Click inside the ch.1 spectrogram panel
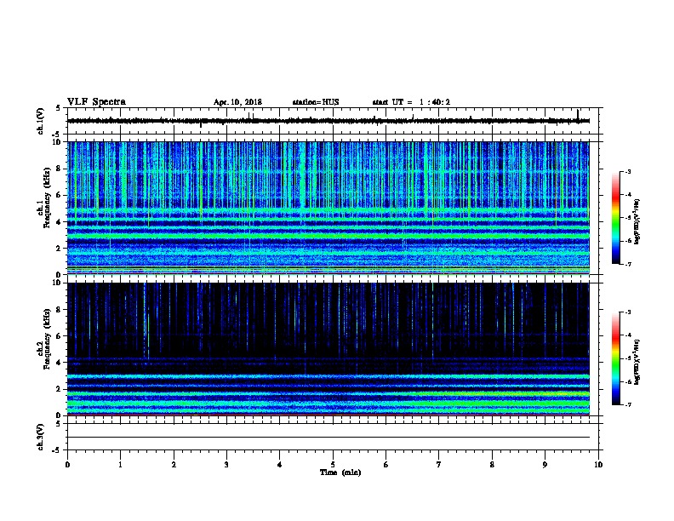The width and height of the screenshot is (674, 521). (328, 208)
